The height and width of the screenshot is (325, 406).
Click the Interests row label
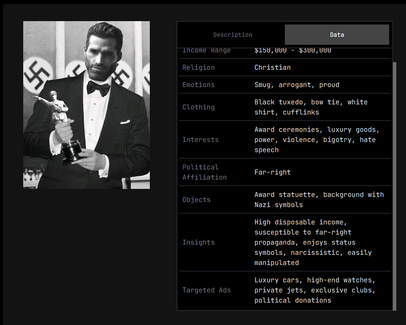coord(200,140)
